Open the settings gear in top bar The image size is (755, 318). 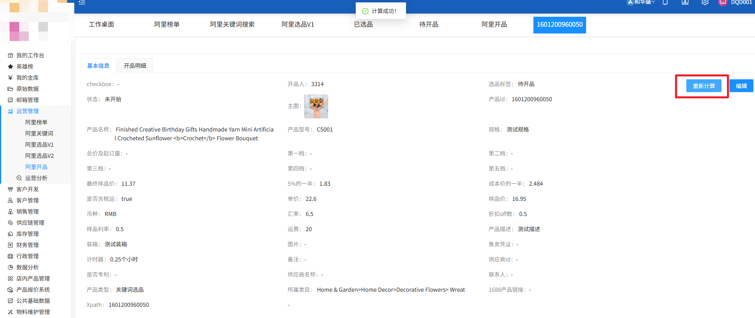705,2
